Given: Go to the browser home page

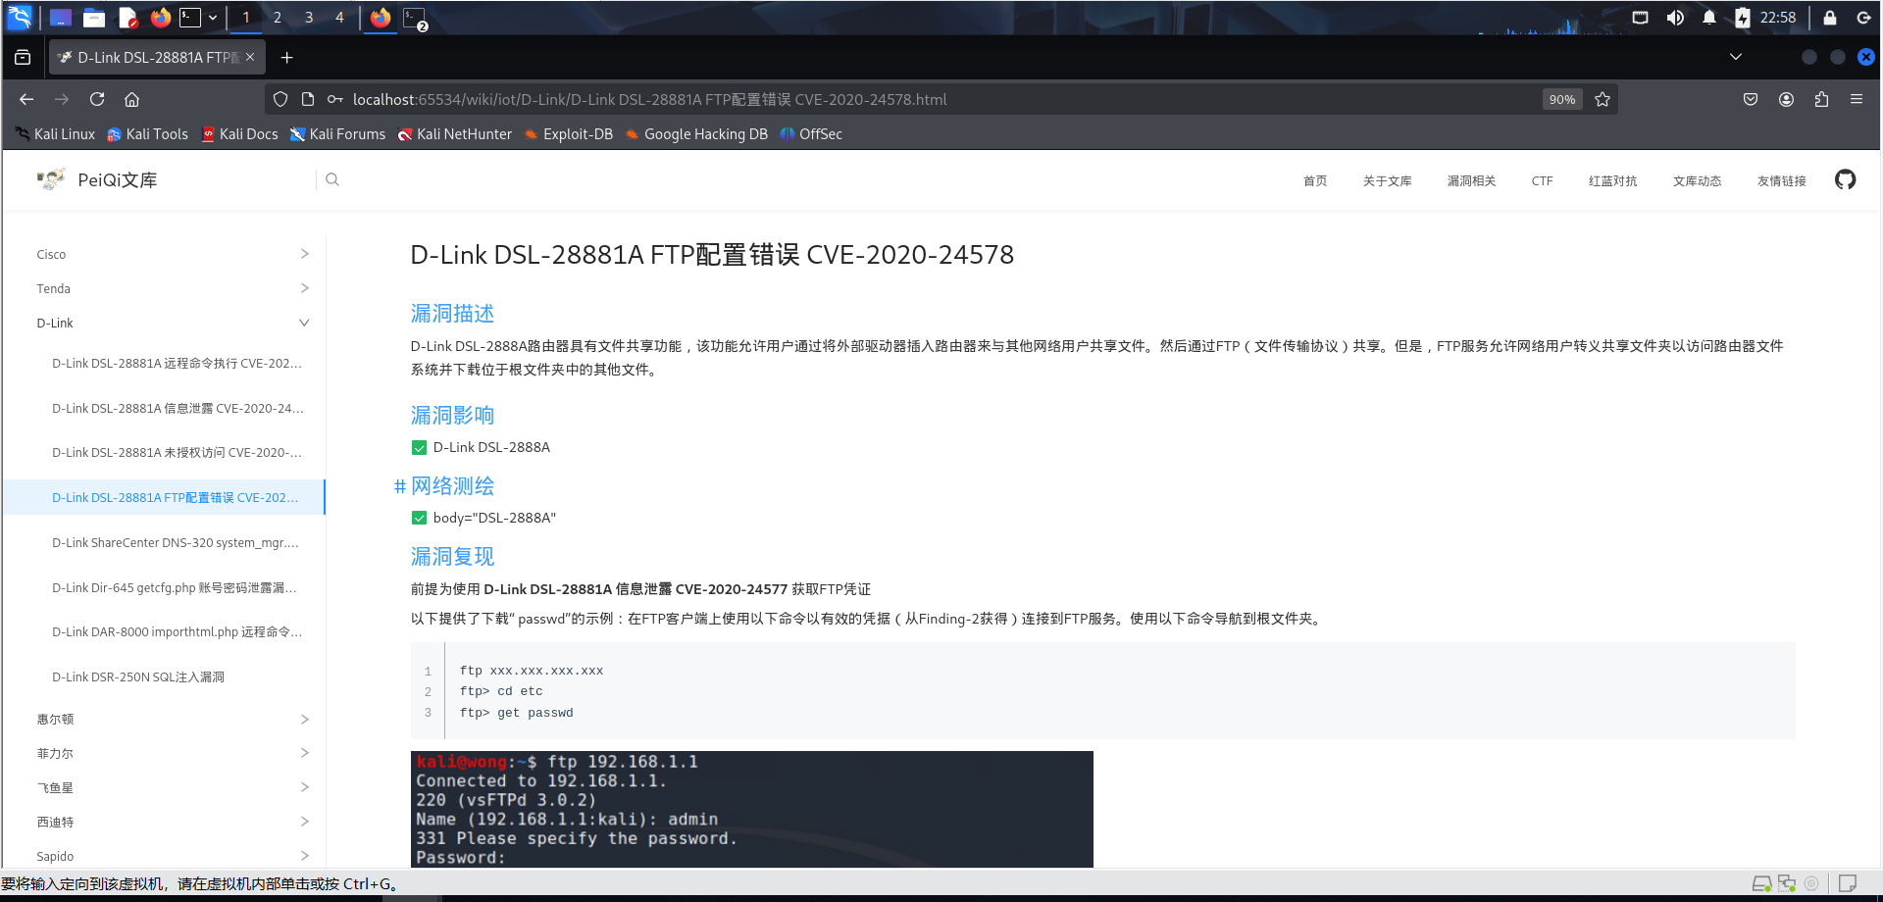Looking at the screenshot, I should pyautogui.click(x=131, y=99).
